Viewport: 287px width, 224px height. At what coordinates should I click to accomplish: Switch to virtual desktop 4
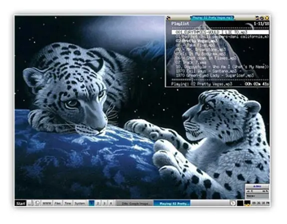pyautogui.click(x=111, y=204)
